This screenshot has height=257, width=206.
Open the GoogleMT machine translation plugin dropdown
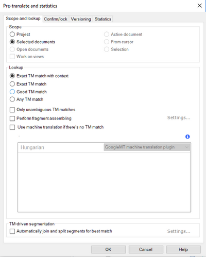(147, 147)
